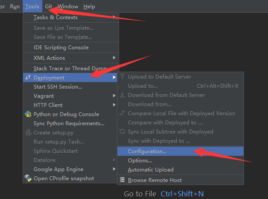Open Python or Debug Console
Viewport: 268px width, 199px height.
click(x=70, y=114)
